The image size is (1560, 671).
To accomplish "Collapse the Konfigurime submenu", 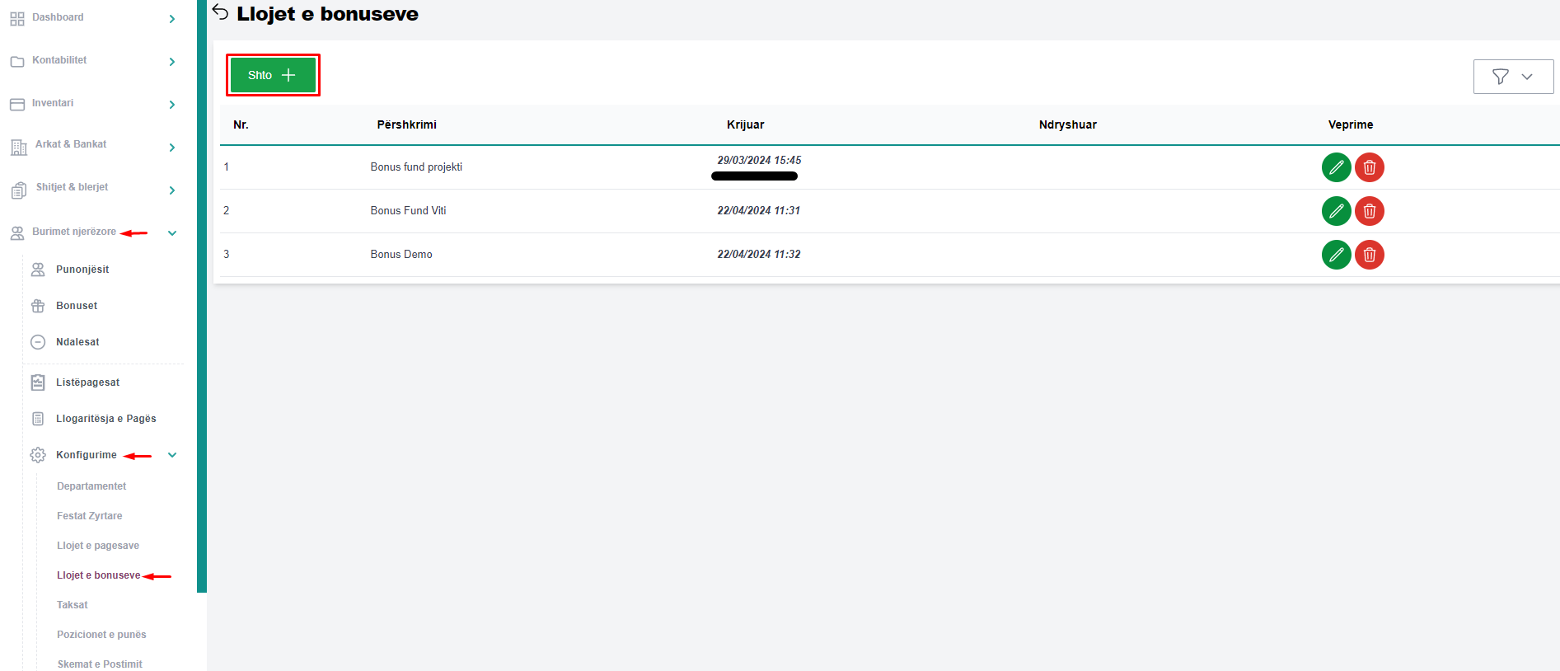I will [x=172, y=455].
